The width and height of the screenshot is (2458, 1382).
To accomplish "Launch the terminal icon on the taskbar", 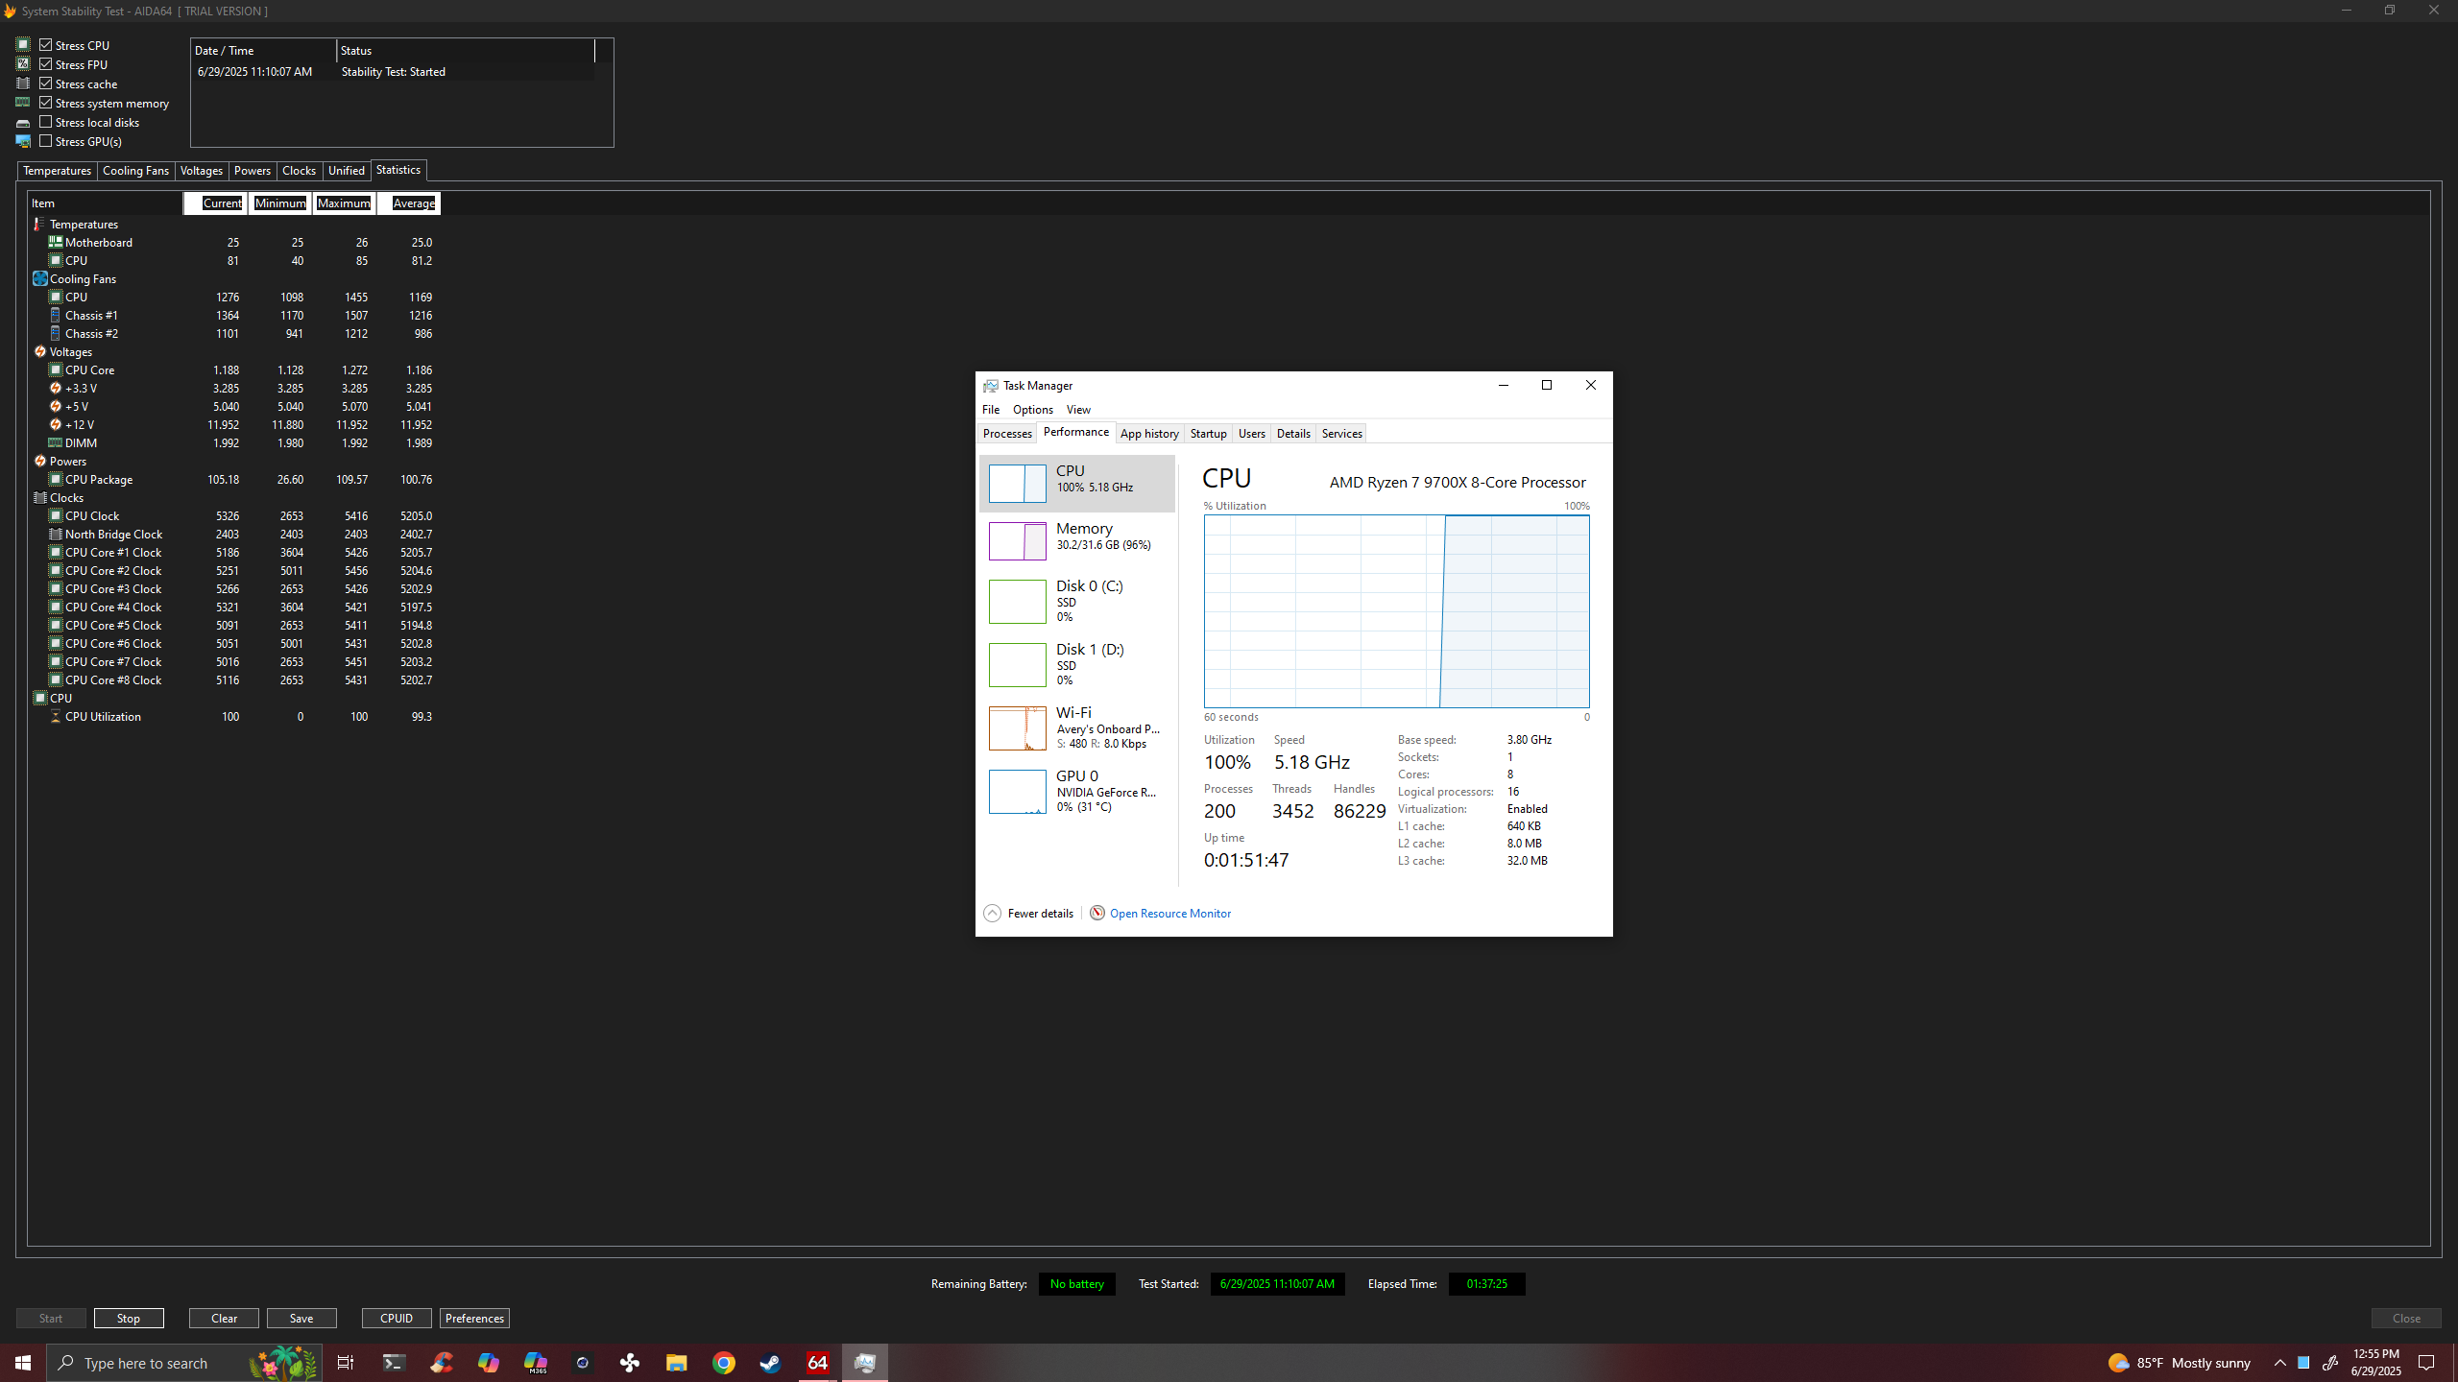I will (394, 1363).
